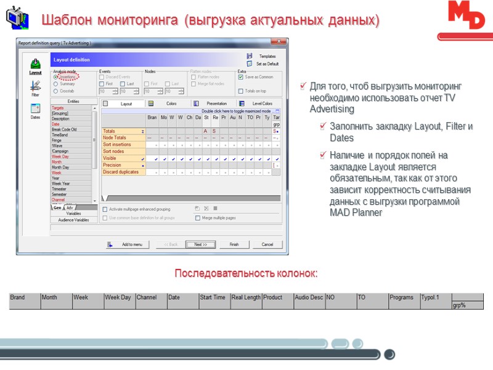Click the Templates save icon
The image size is (493, 370).
[x=250, y=56]
